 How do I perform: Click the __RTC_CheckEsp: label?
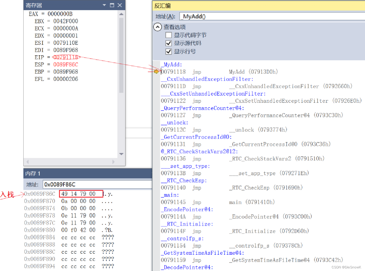[184, 180]
